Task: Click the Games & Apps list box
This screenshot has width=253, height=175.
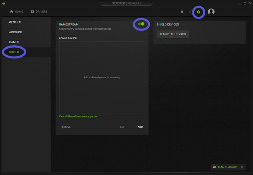Action: pos(102,77)
